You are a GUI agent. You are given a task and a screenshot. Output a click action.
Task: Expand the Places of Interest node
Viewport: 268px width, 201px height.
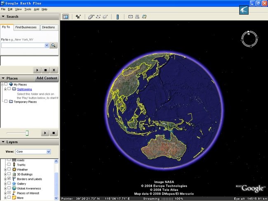click(x=5, y=193)
